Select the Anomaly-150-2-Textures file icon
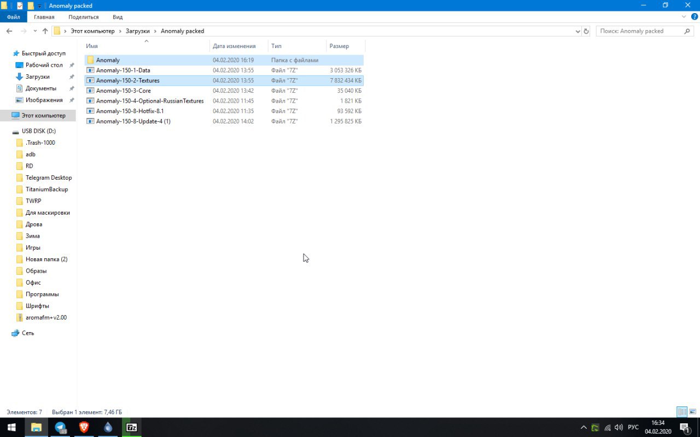 tap(91, 80)
